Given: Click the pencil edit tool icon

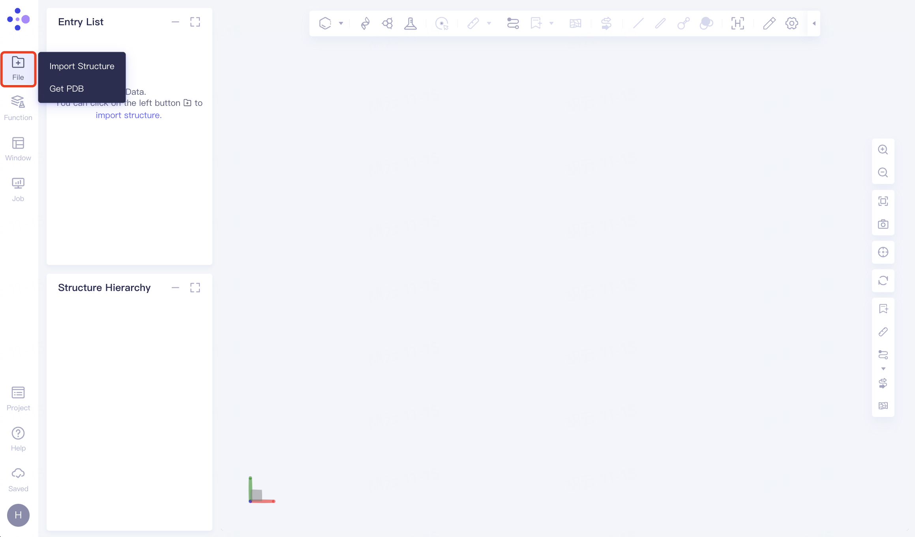Looking at the screenshot, I should [x=769, y=23].
